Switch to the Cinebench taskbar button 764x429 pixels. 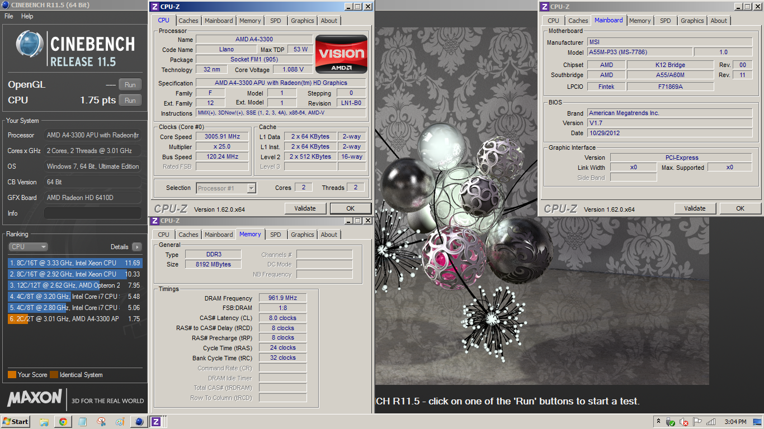[x=139, y=422]
